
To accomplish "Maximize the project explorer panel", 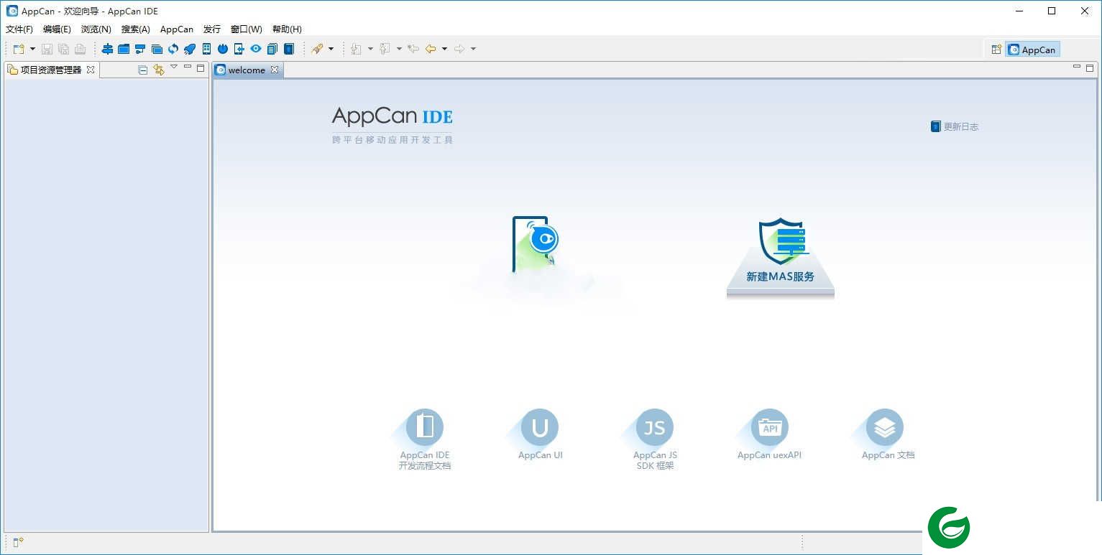I will (x=201, y=68).
